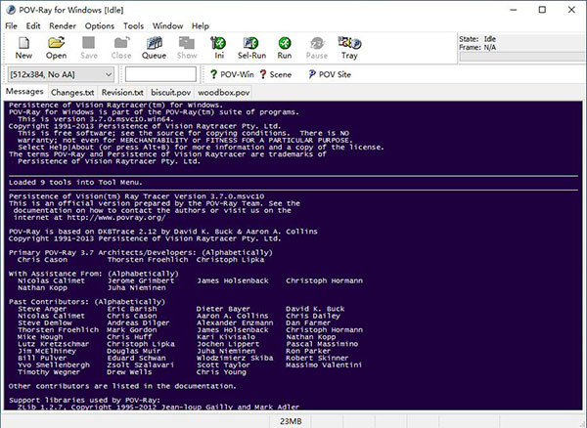This screenshot has width=587, height=428.
Task: Open the Options menu
Action: (x=99, y=24)
